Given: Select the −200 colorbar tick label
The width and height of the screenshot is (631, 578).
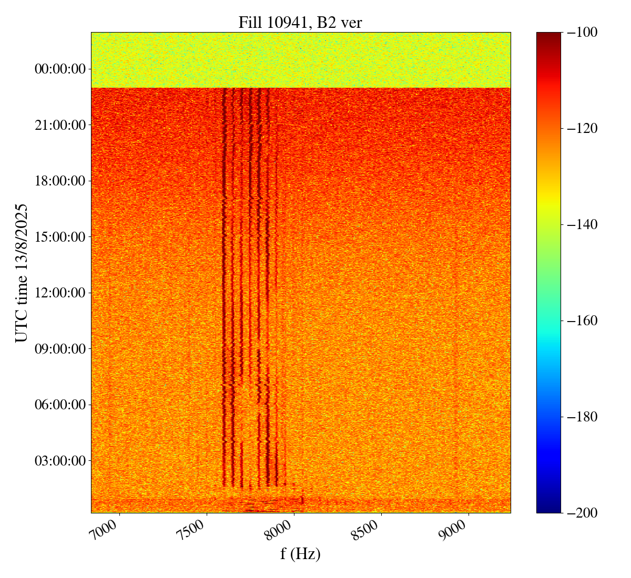Looking at the screenshot, I should click(x=583, y=513).
